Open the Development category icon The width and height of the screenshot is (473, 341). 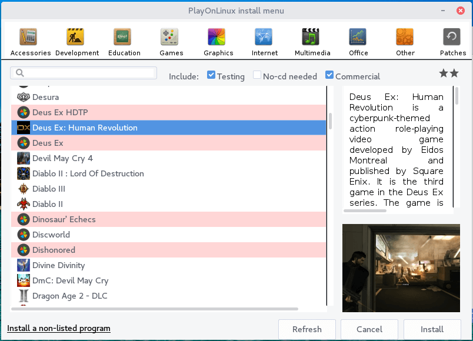75,36
